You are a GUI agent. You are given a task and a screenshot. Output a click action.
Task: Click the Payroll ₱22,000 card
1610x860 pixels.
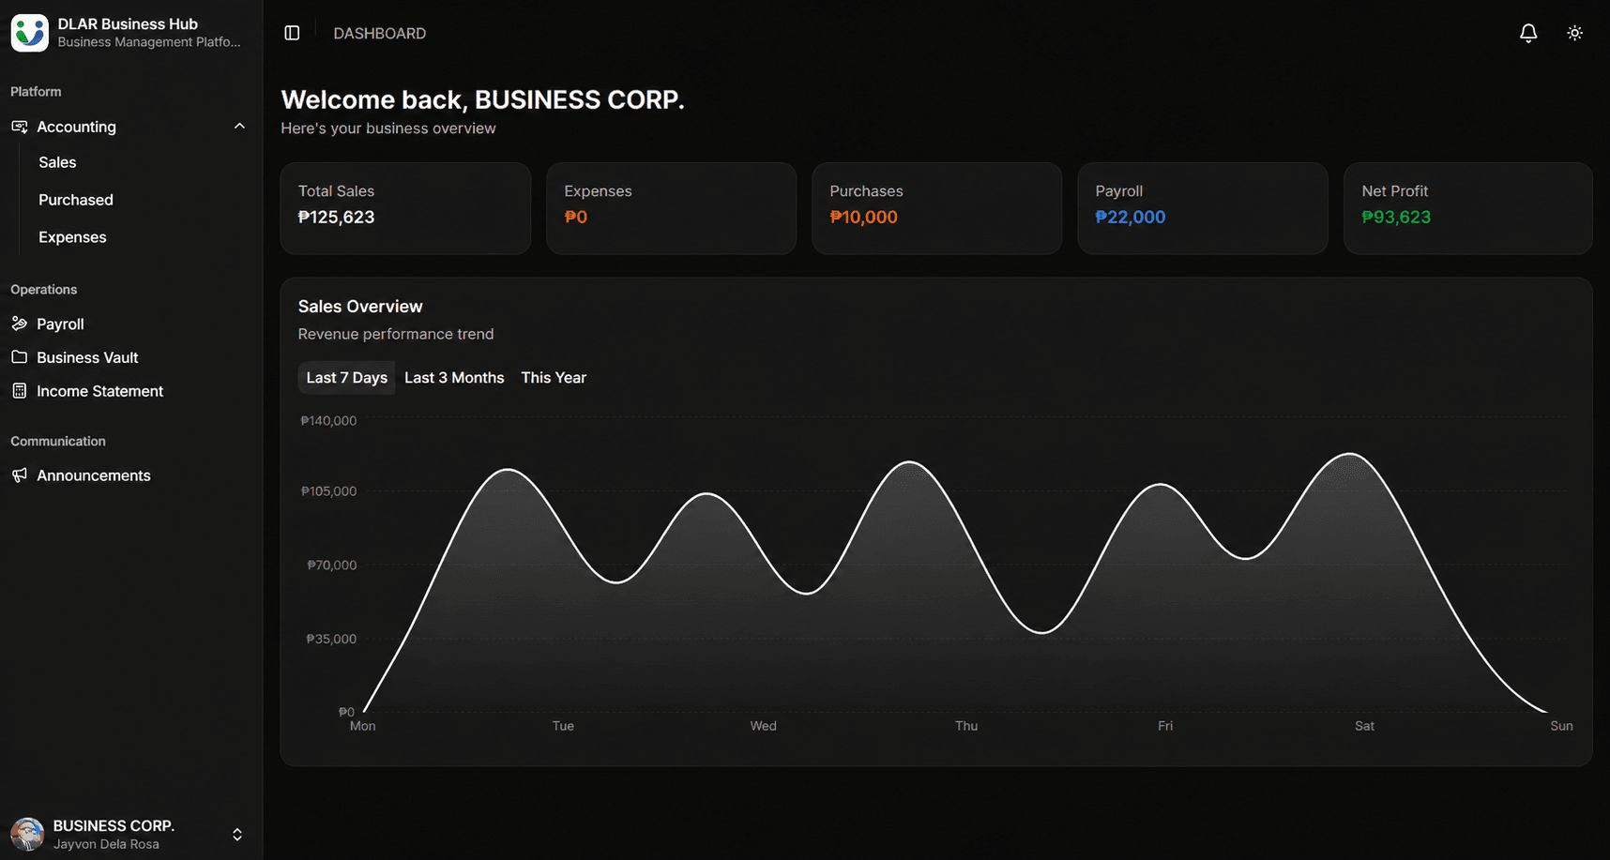pyautogui.click(x=1203, y=208)
